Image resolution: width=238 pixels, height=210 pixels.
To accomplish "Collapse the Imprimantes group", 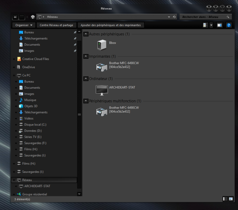I will [x=86, y=57].
